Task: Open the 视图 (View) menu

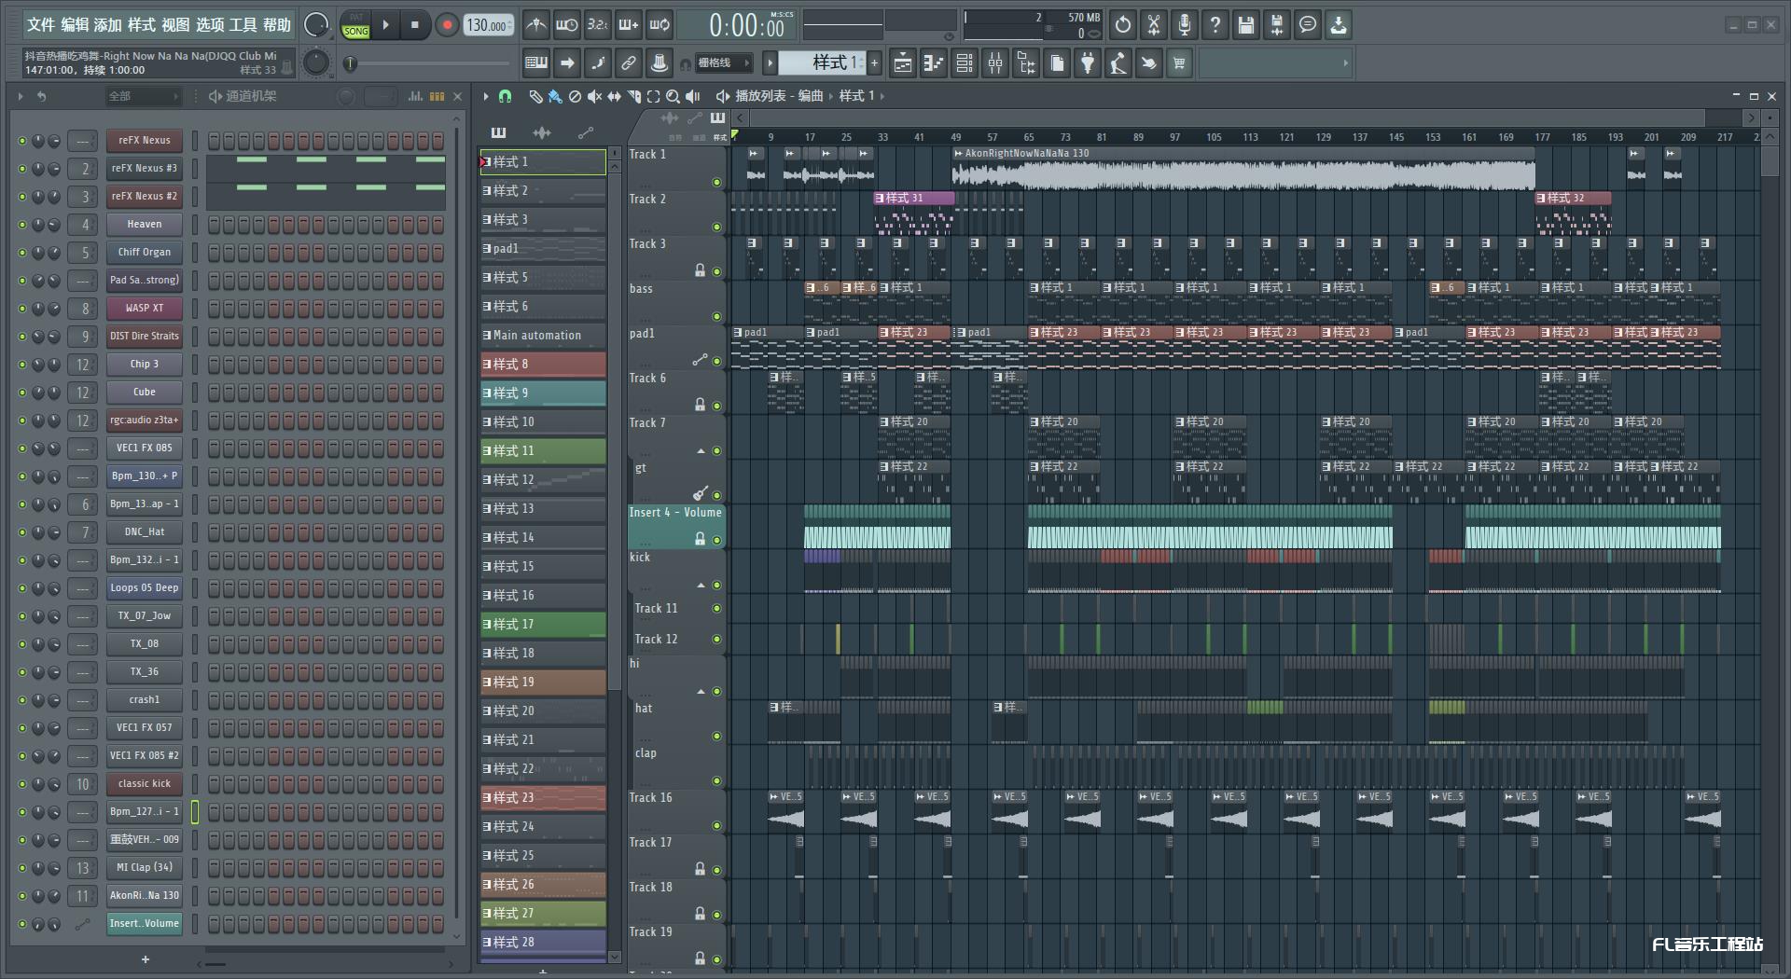Action: [x=175, y=25]
